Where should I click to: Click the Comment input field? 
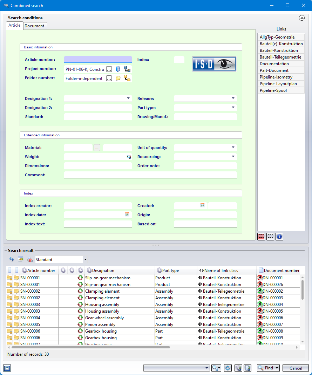tap(150, 175)
